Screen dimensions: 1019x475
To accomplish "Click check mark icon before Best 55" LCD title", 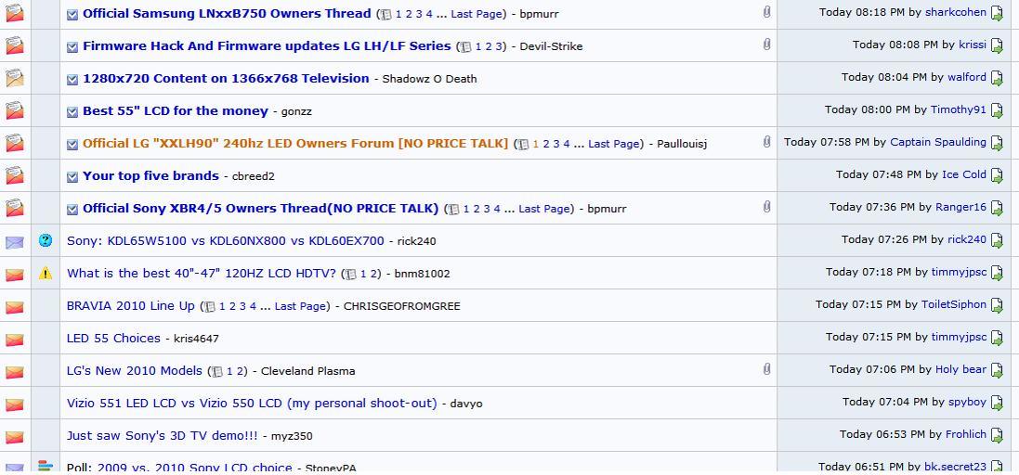I will coord(72,111).
